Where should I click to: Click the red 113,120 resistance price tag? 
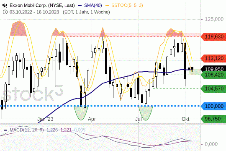coord(213,58)
